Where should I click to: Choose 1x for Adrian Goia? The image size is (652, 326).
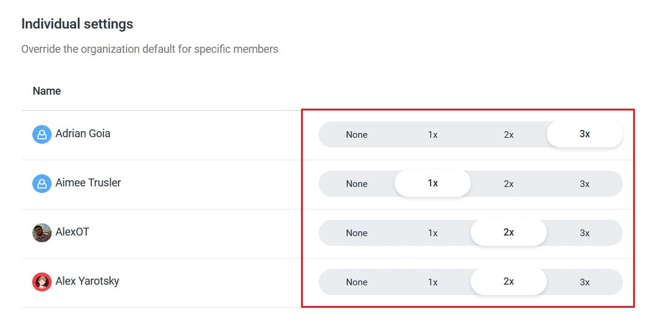tap(432, 135)
